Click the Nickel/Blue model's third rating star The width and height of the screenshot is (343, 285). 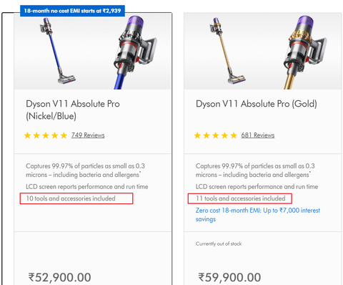(x=46, y=135)
